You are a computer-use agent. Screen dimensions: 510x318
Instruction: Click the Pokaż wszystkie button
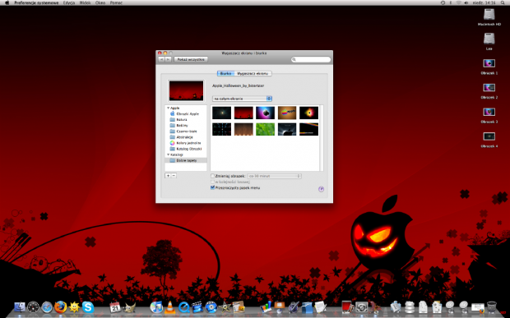click(191, 59)
